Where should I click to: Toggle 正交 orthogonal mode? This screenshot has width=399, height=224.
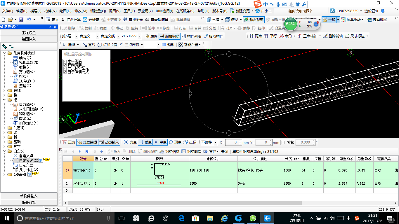(x=69, y=142)
